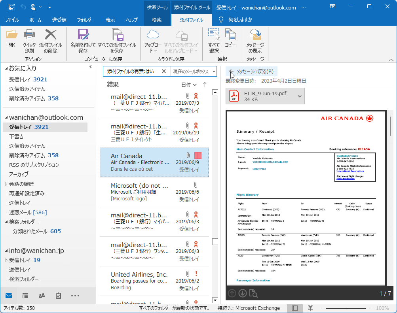Open the Tasks clipboard icon

tap(58, 296)
